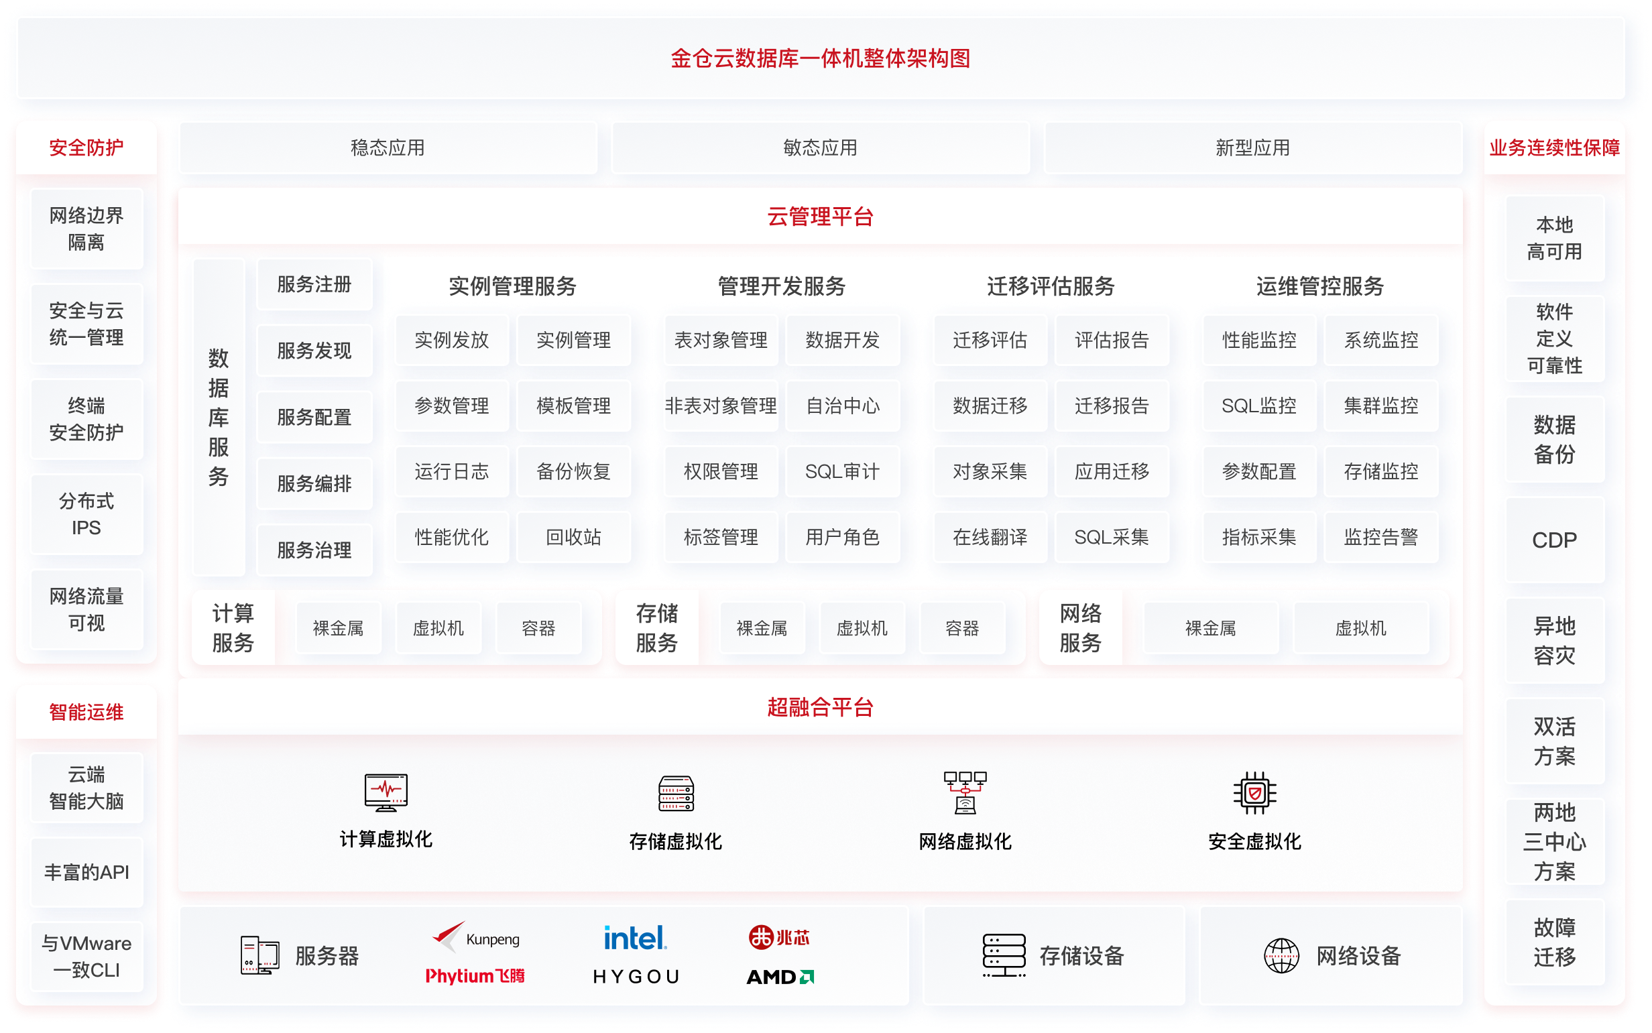
Task: Click the 实例发放 box
Action: click(x=452, y=340)
